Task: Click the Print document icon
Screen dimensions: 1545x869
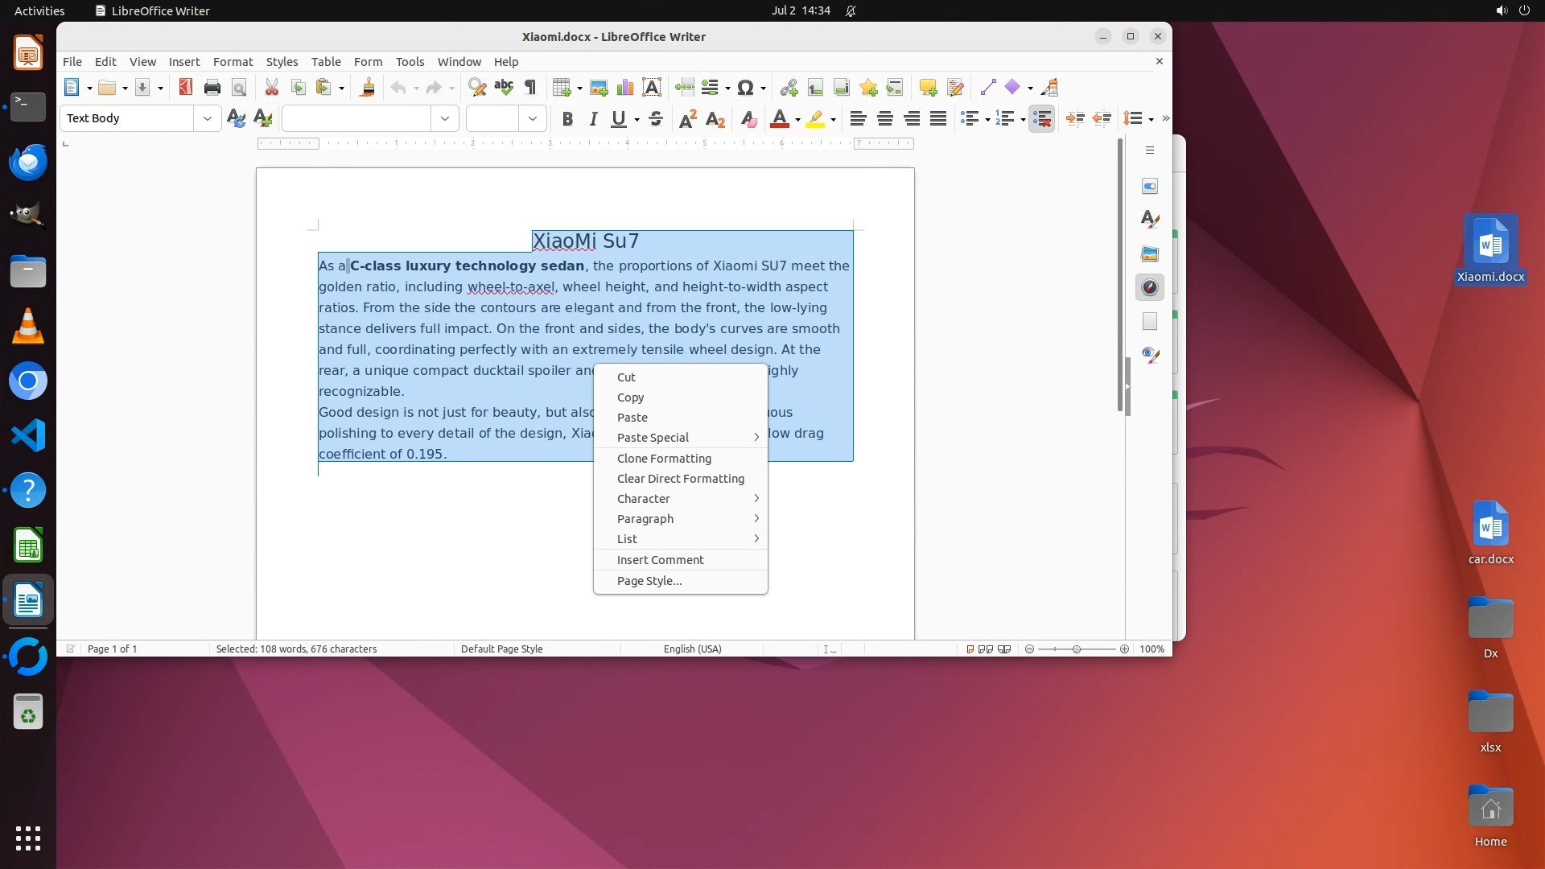Action: coord(212,88)
